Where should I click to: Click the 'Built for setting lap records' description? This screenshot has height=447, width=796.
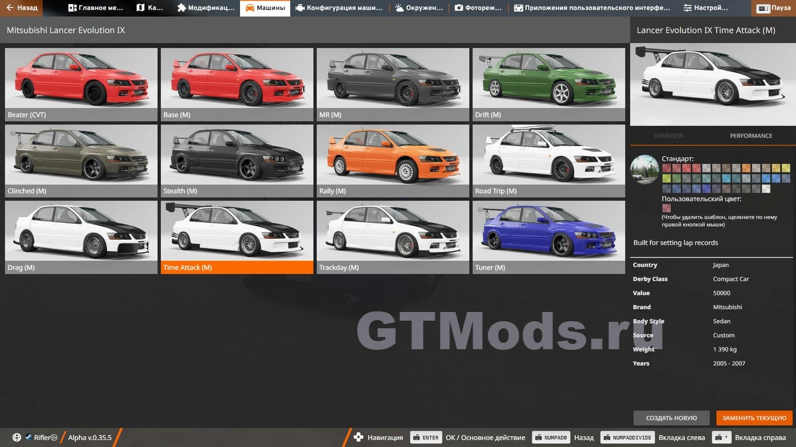tap(675, 243)
